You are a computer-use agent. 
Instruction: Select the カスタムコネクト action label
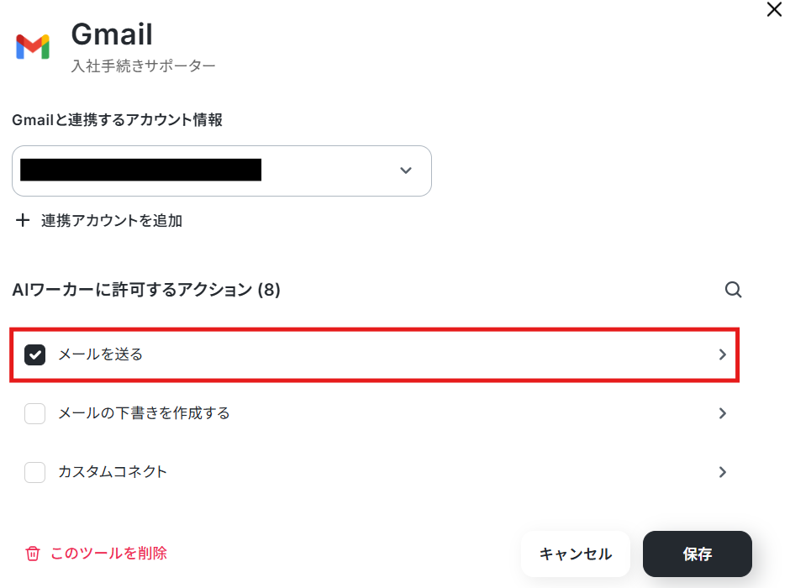point(113,472)
